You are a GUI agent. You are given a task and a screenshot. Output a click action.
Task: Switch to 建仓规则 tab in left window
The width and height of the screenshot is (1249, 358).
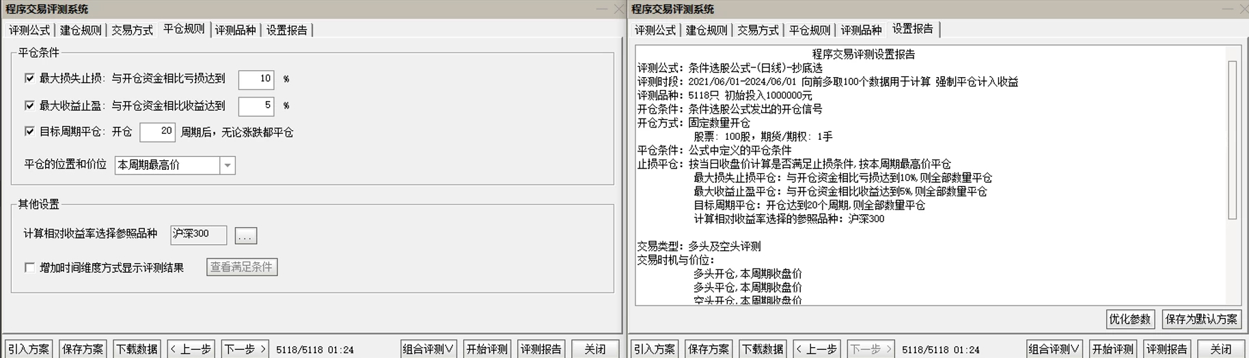[81, 30]
